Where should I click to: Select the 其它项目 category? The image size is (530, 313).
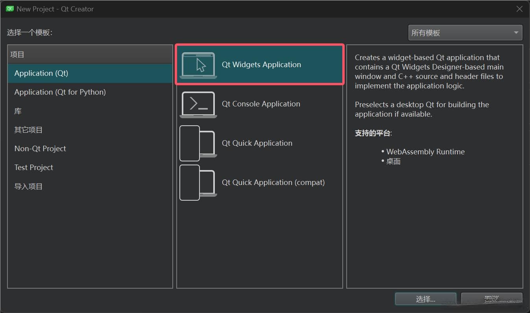tap(90, 130)
